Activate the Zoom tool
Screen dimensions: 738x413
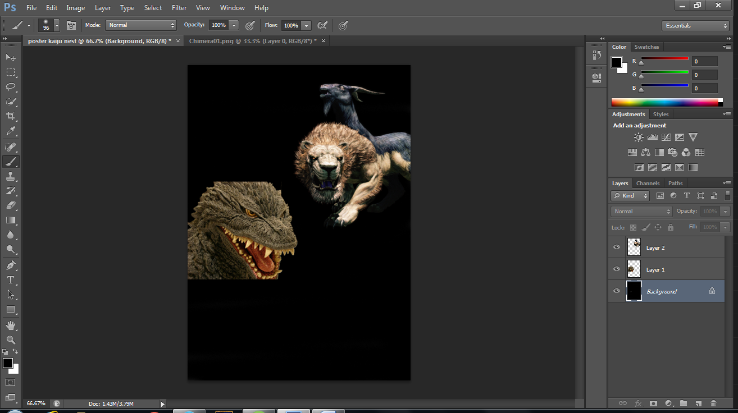tap(11, 340)
